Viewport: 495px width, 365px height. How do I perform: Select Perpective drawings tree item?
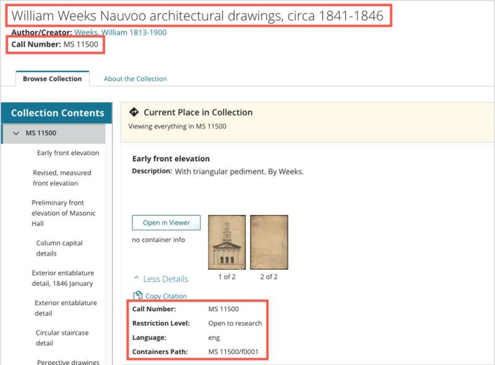[x=68, y=362]
